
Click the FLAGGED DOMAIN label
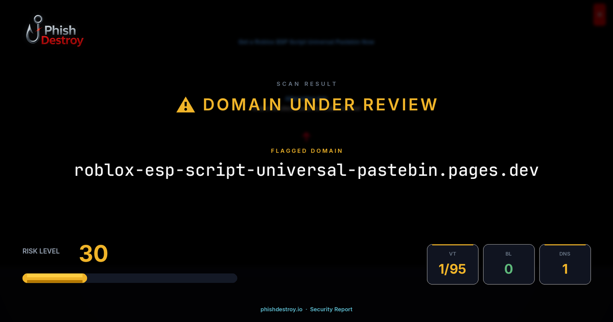[306, 151]
